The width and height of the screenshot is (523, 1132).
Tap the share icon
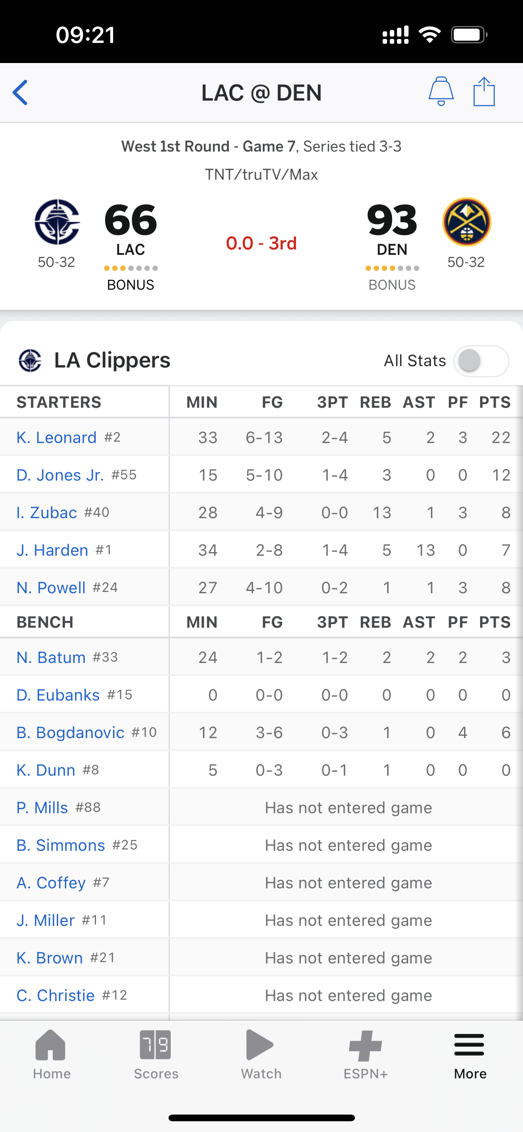[484, 92]
